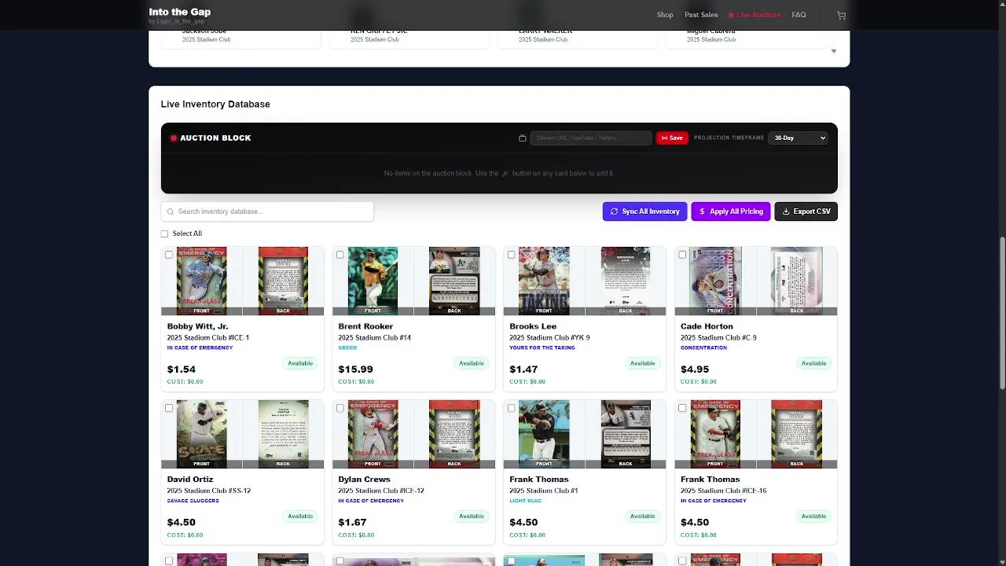Check the Select All checkbox
The width and height of the screenshot is (1006, 566).
[164, 233]
